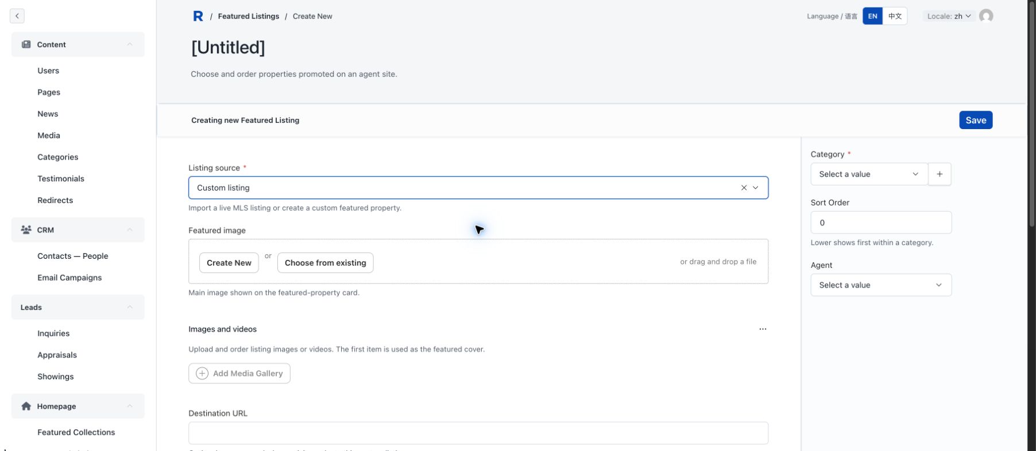Collapse the Leads sidebar group
Viewport: 1036px width, 451px height.
[x=130, y=307]
